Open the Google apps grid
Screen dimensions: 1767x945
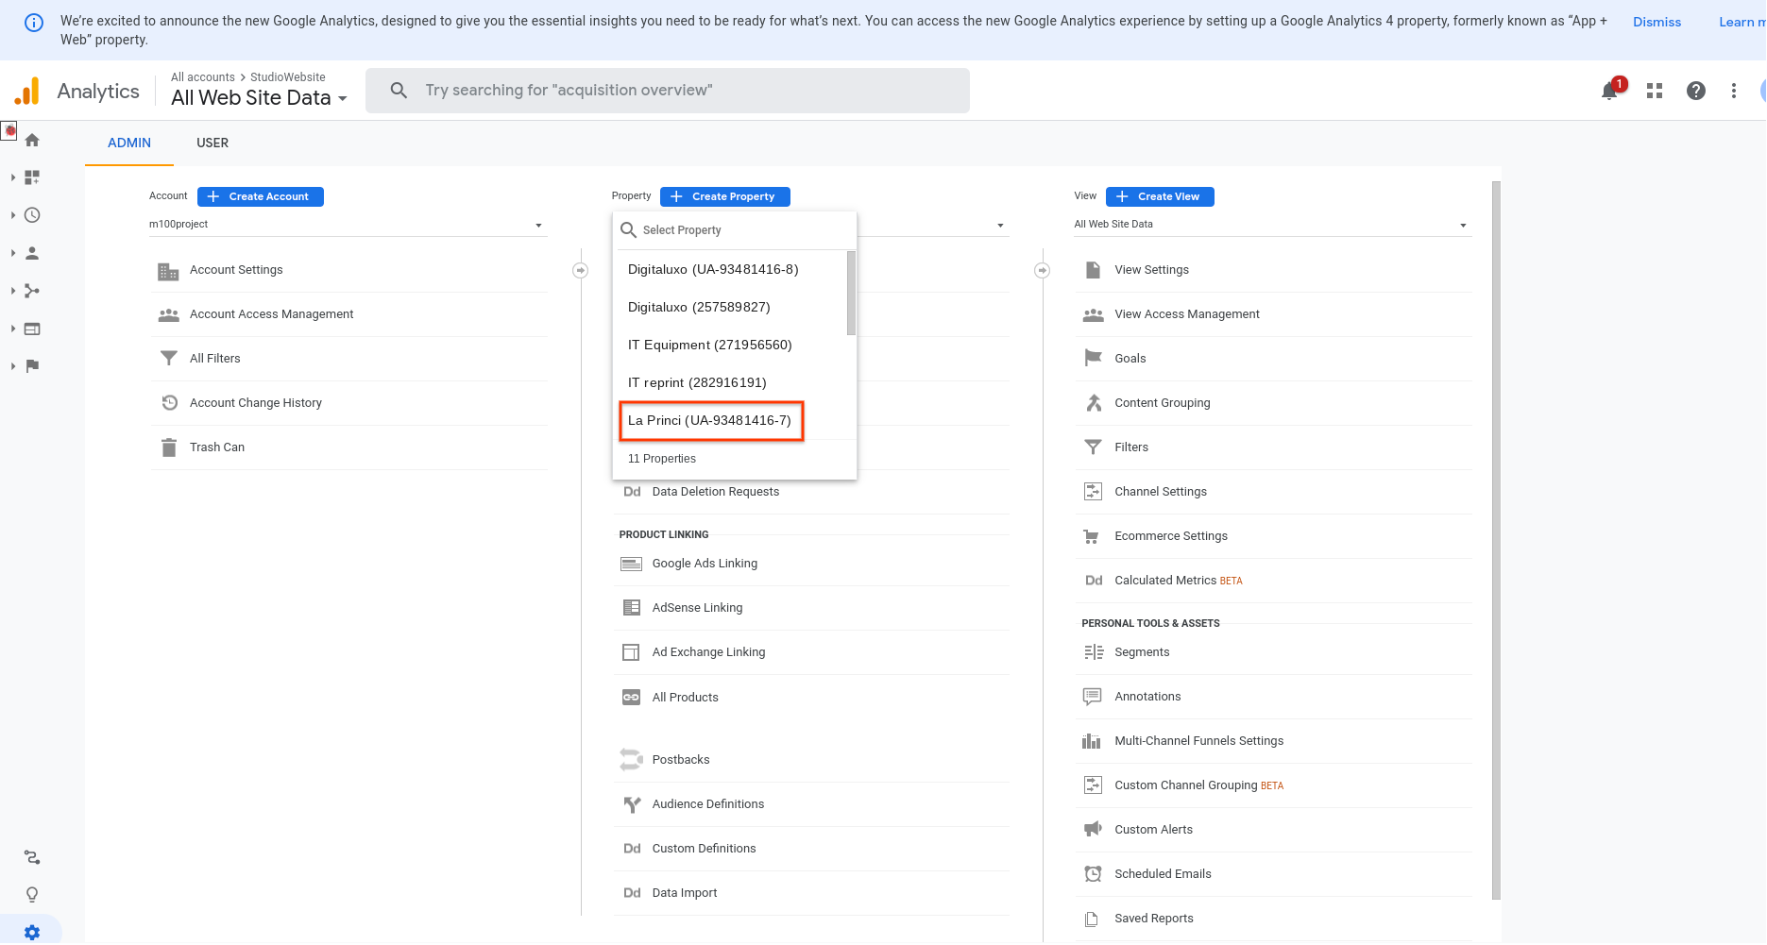point(1655,91)
